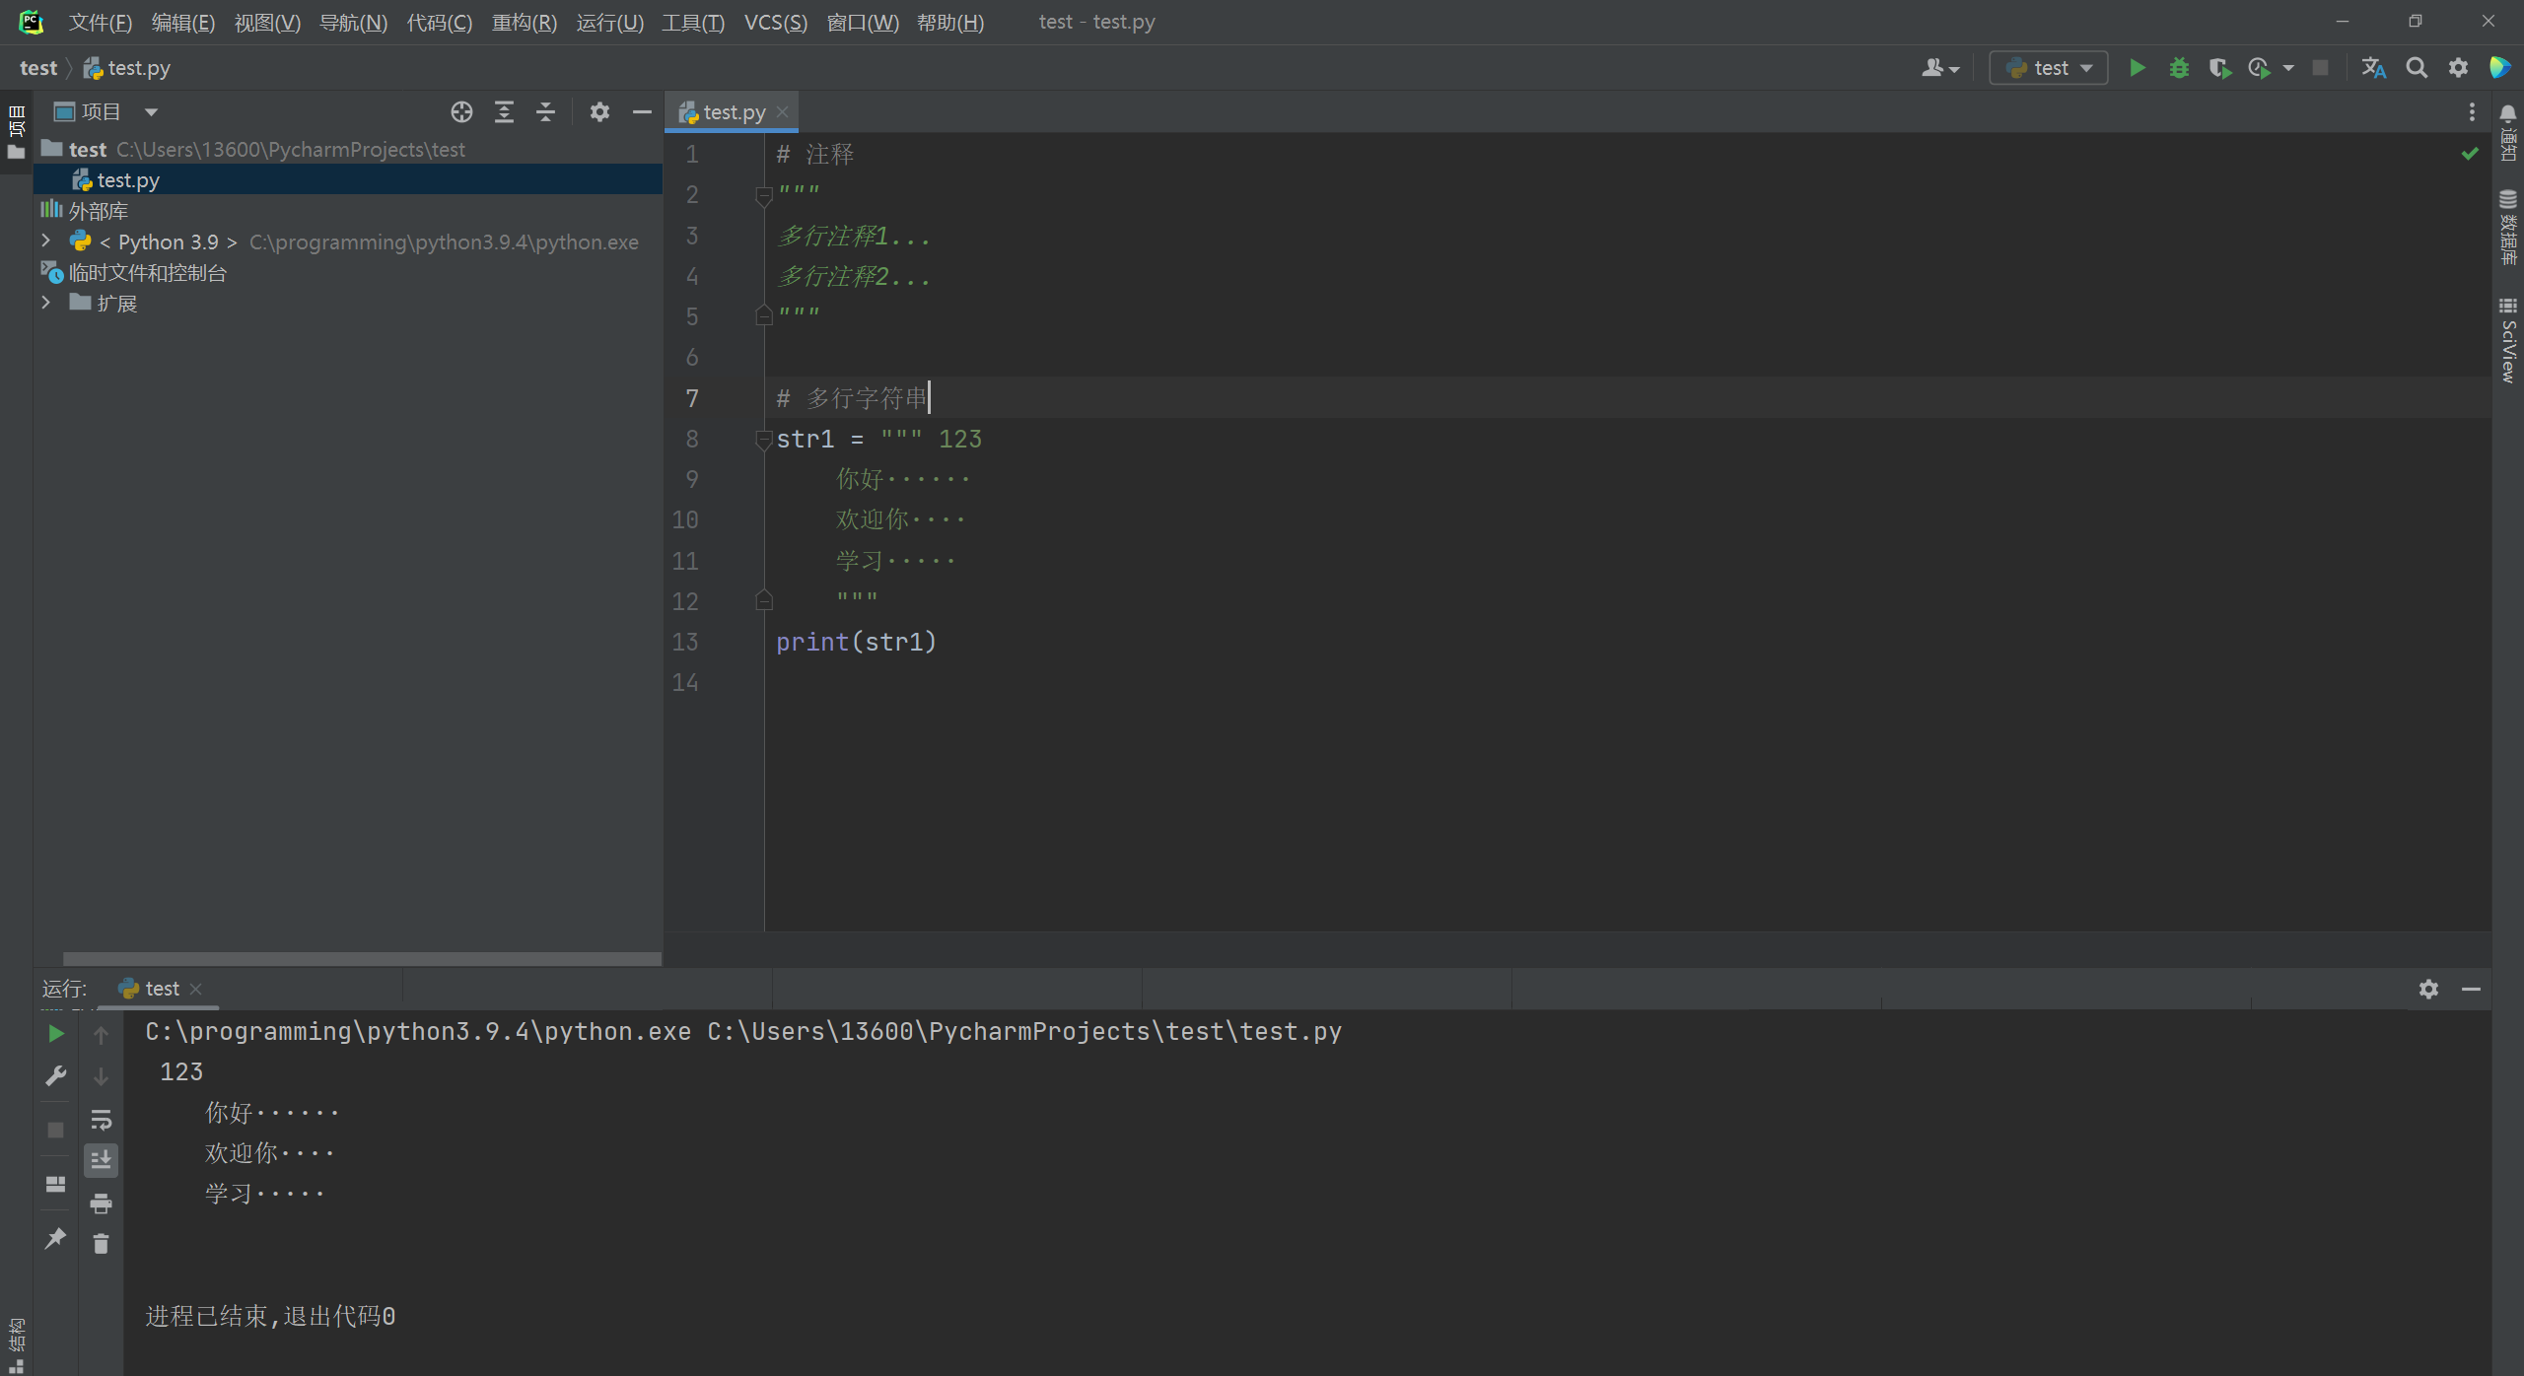Run with coverage using the shield icon
This screenshot has width=2524, height=1376.
click(x=2219, y=68)
